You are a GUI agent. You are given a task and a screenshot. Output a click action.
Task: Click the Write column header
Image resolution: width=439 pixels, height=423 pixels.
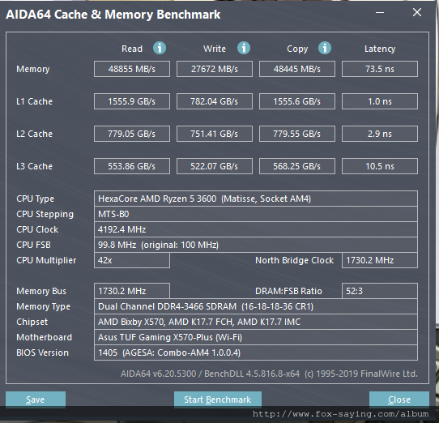[215, 49]
